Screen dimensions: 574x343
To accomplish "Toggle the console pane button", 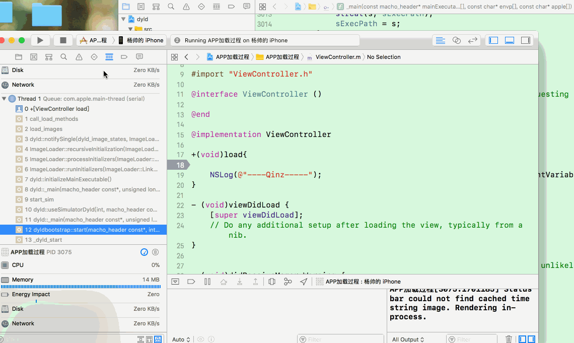I will click(531, 339).
